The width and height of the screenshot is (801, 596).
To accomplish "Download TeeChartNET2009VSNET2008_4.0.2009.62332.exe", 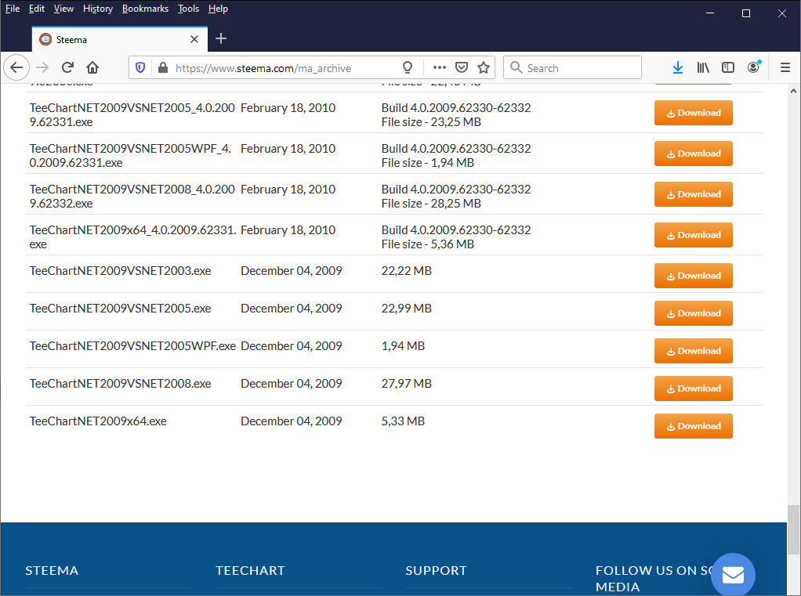I will point(693,194).
